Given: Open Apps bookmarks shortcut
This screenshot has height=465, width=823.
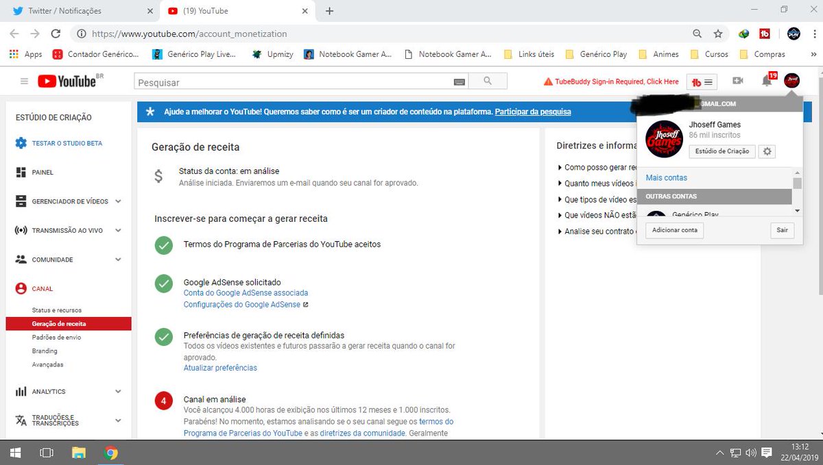Looking at the screenshot, I should pyautogui.click(x=25, y=54).
